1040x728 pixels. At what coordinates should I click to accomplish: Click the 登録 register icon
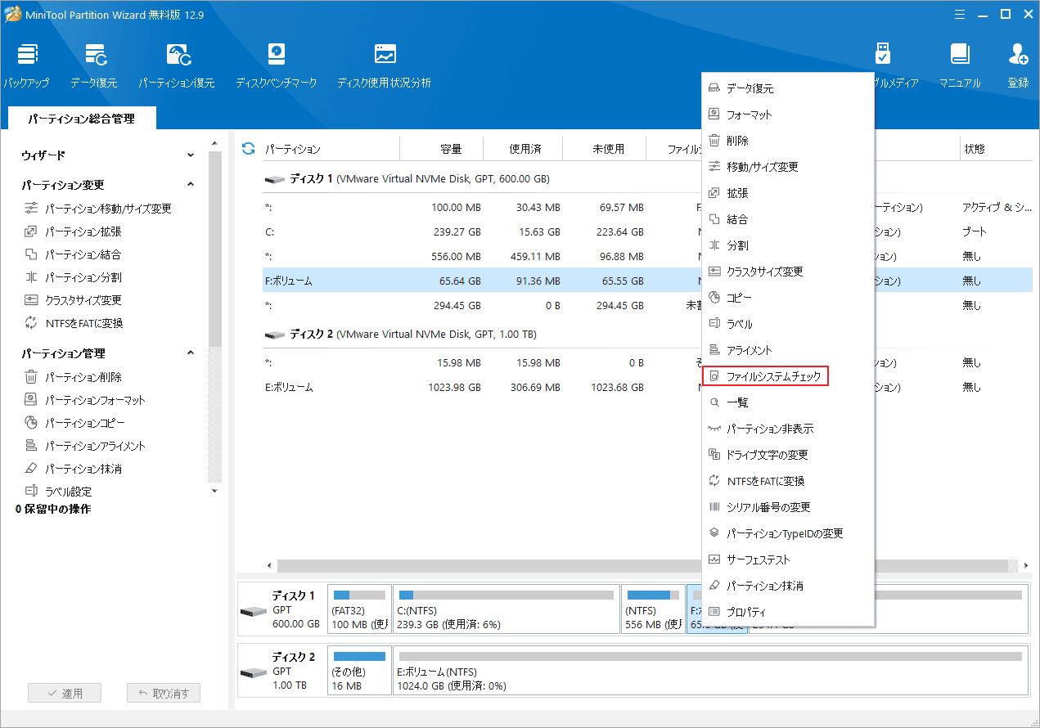[x=1018, y=66]
